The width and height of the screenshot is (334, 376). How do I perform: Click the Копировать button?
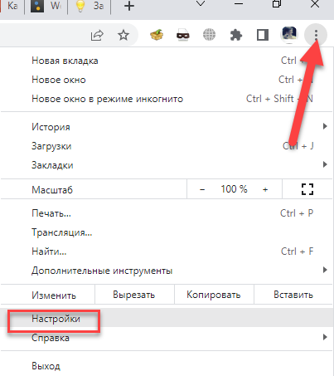pos(214,295)
